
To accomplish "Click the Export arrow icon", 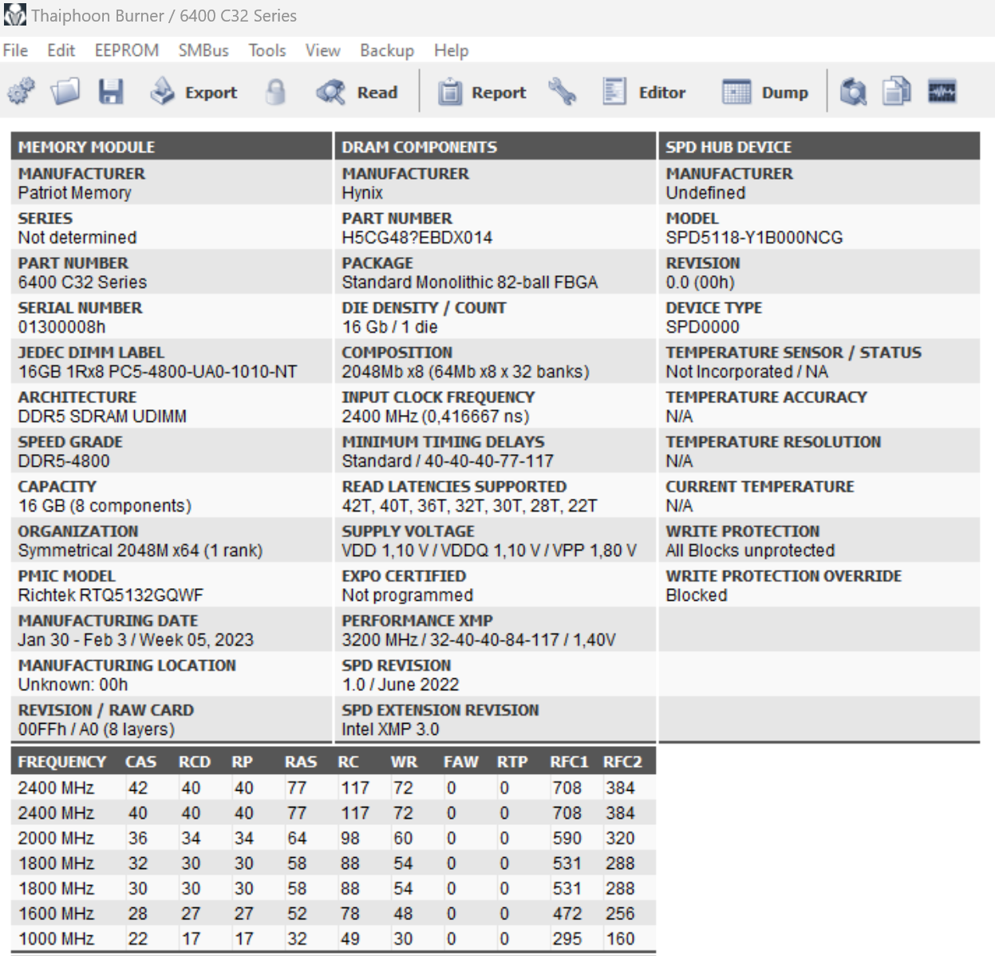I will coord(162,90).
